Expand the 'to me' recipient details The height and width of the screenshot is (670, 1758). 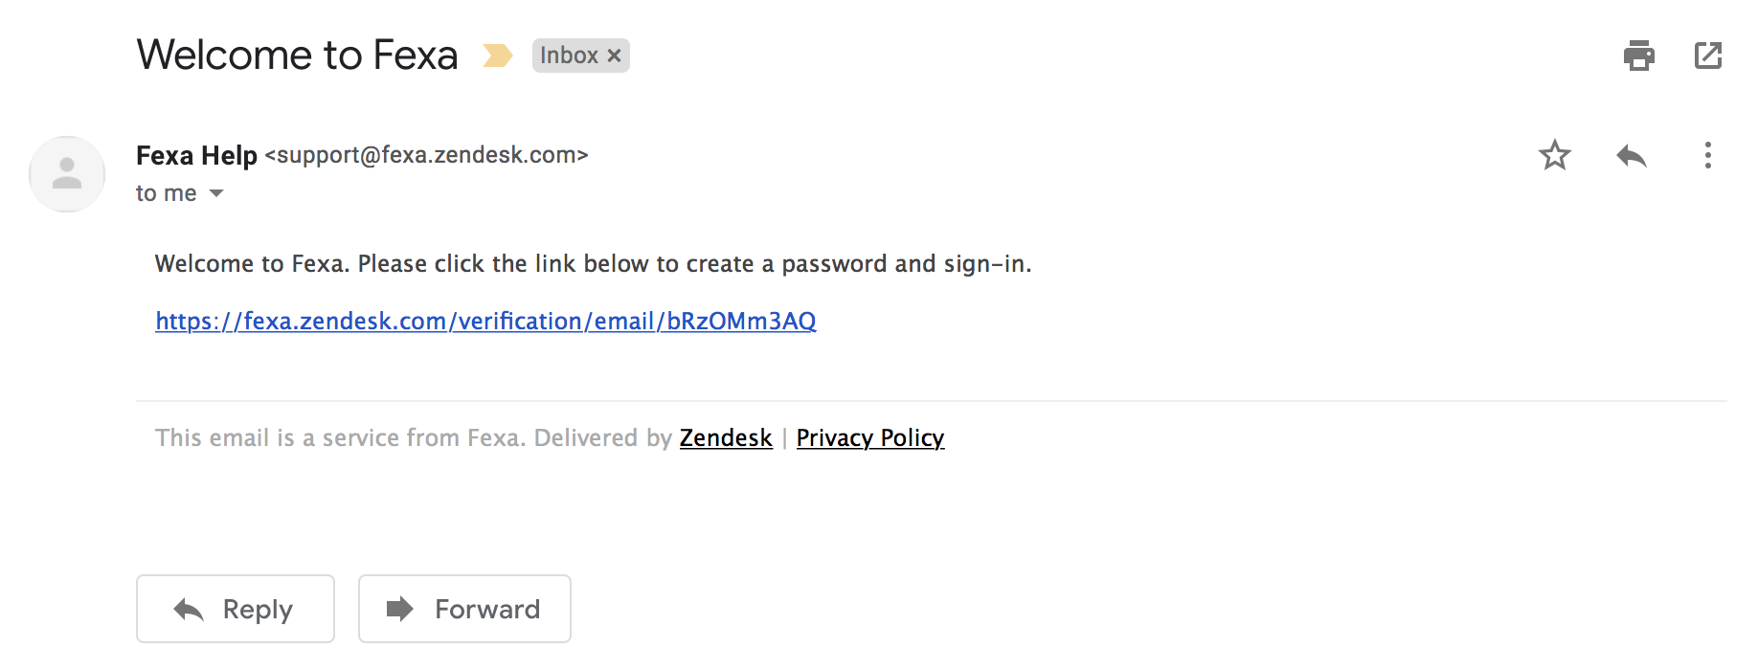click(168, 192)
